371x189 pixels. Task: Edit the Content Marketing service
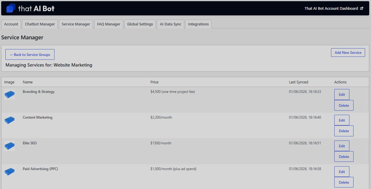342,120
